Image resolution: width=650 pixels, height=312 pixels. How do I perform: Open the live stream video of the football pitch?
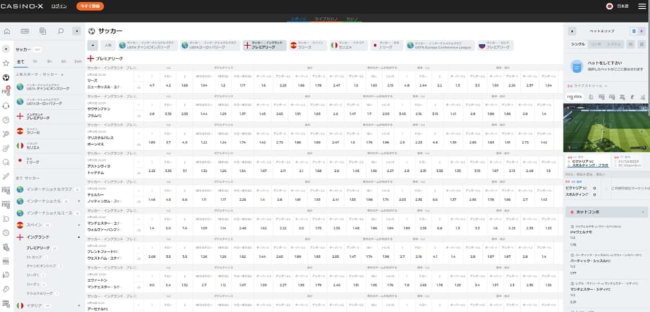pyautogui.click(x=607, y=128)
